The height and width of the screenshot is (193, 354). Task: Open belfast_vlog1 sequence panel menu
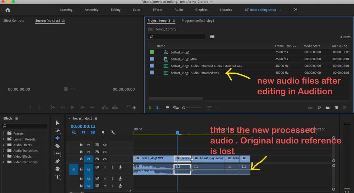pyautogui.click(x=96, y=119)
